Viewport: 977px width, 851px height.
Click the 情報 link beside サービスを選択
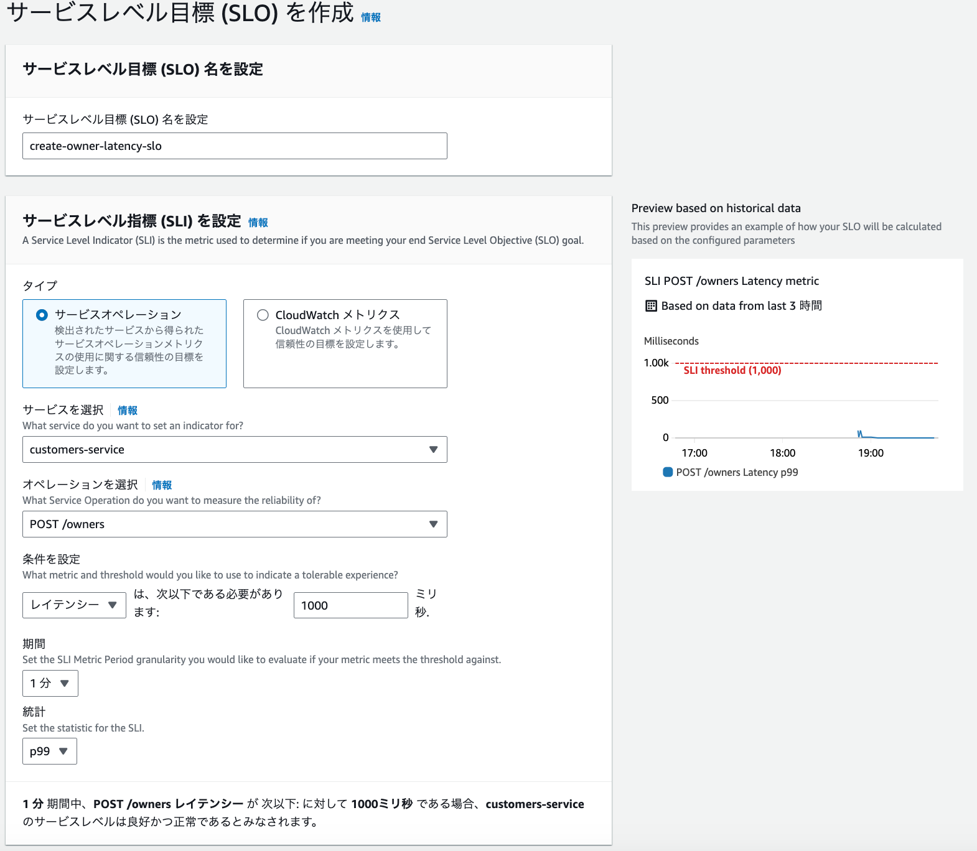coord(128,411)
